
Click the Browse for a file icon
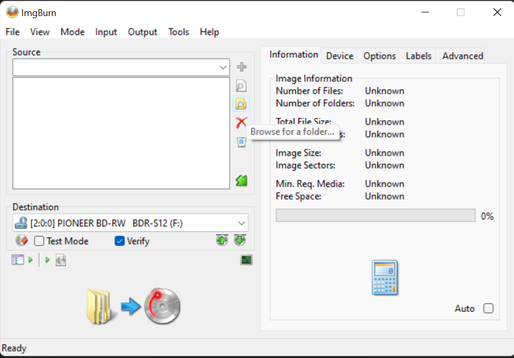[x=241, y=86]
